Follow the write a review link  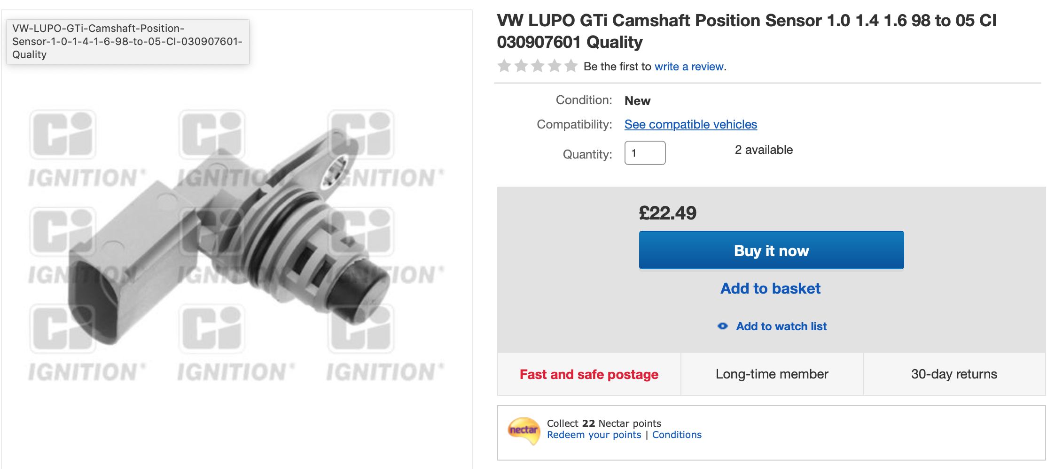(689, 67)
